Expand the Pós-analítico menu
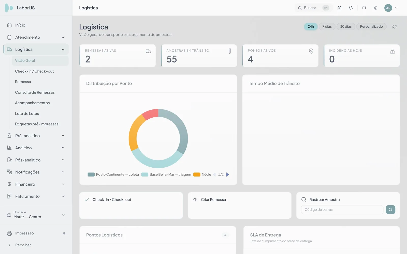This screenshot has width=407, height=254. [x=36, y=160]
